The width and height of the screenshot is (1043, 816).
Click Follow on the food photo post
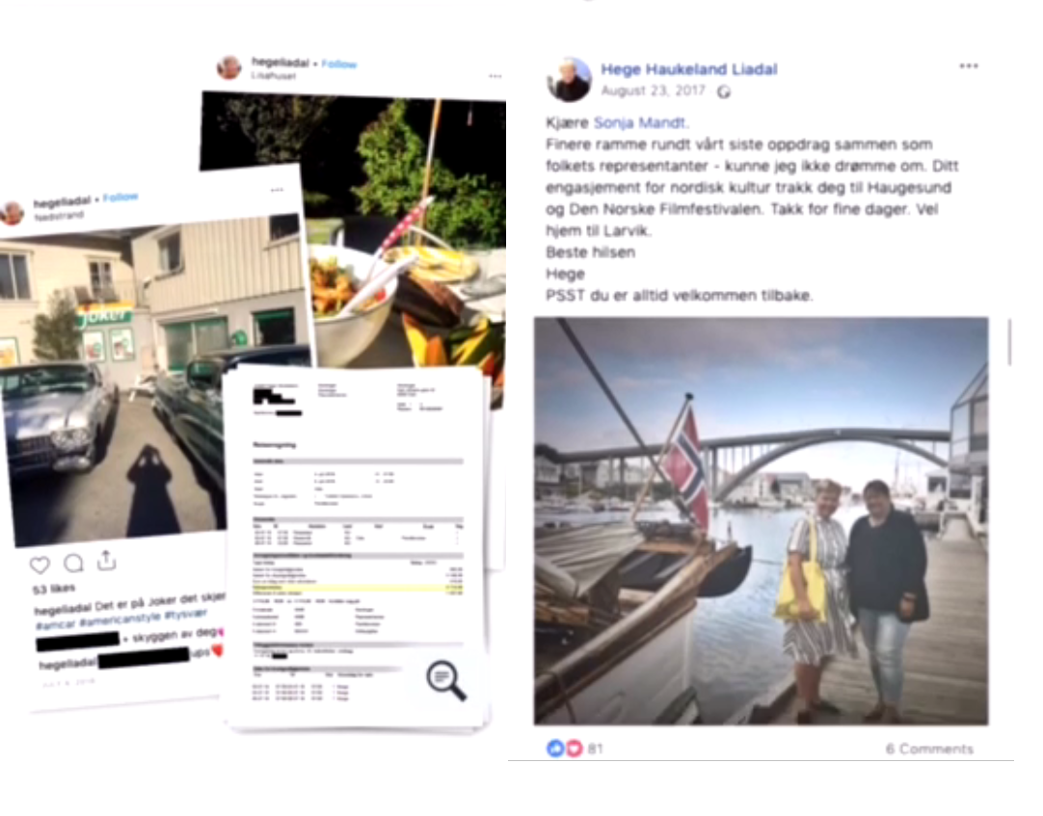tap(339, 64)
